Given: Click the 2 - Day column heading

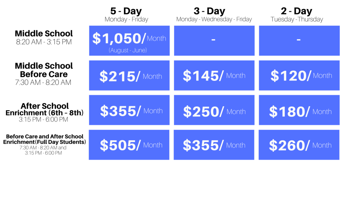Looking at the screenshot, I should [297, 11].
